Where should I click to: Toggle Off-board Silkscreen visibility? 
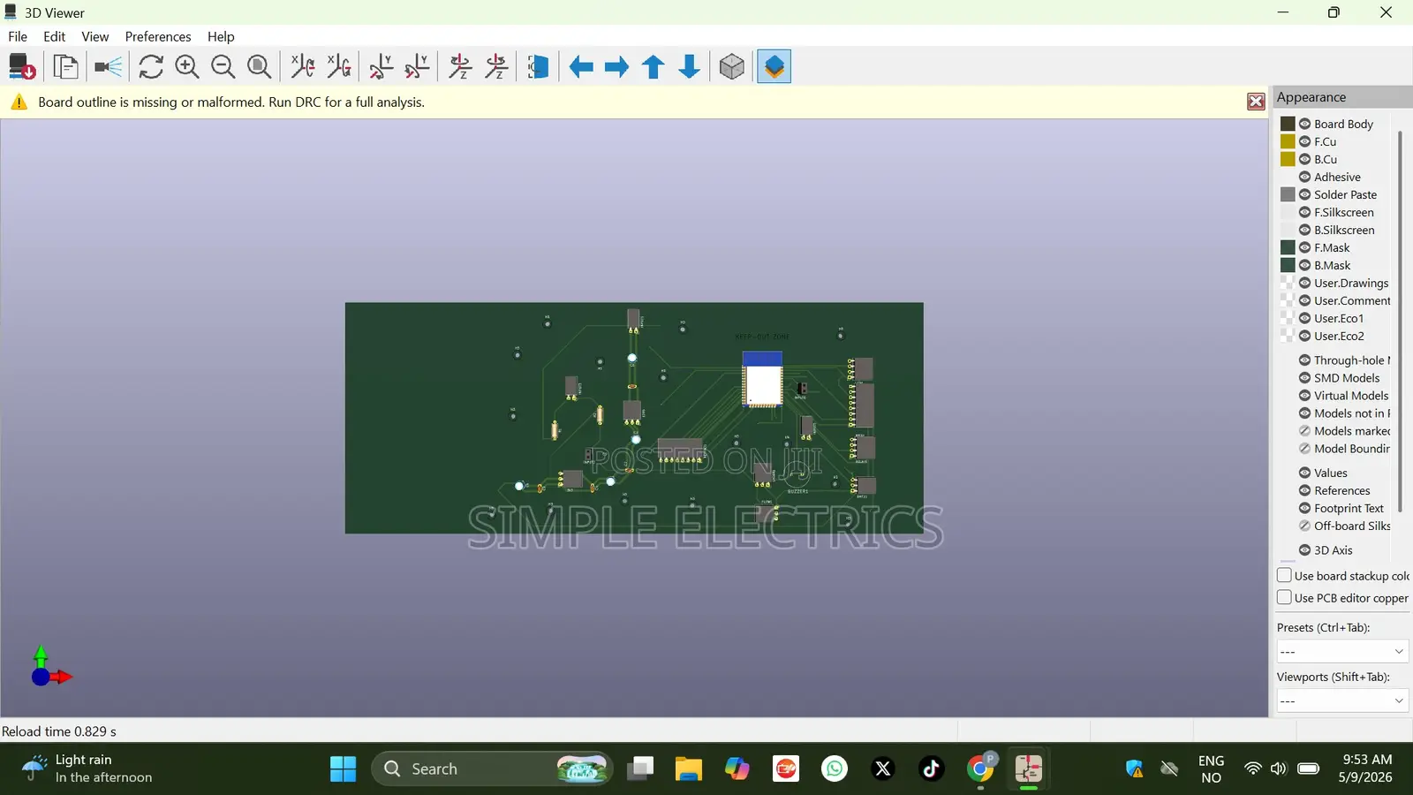coord(1304,526)
